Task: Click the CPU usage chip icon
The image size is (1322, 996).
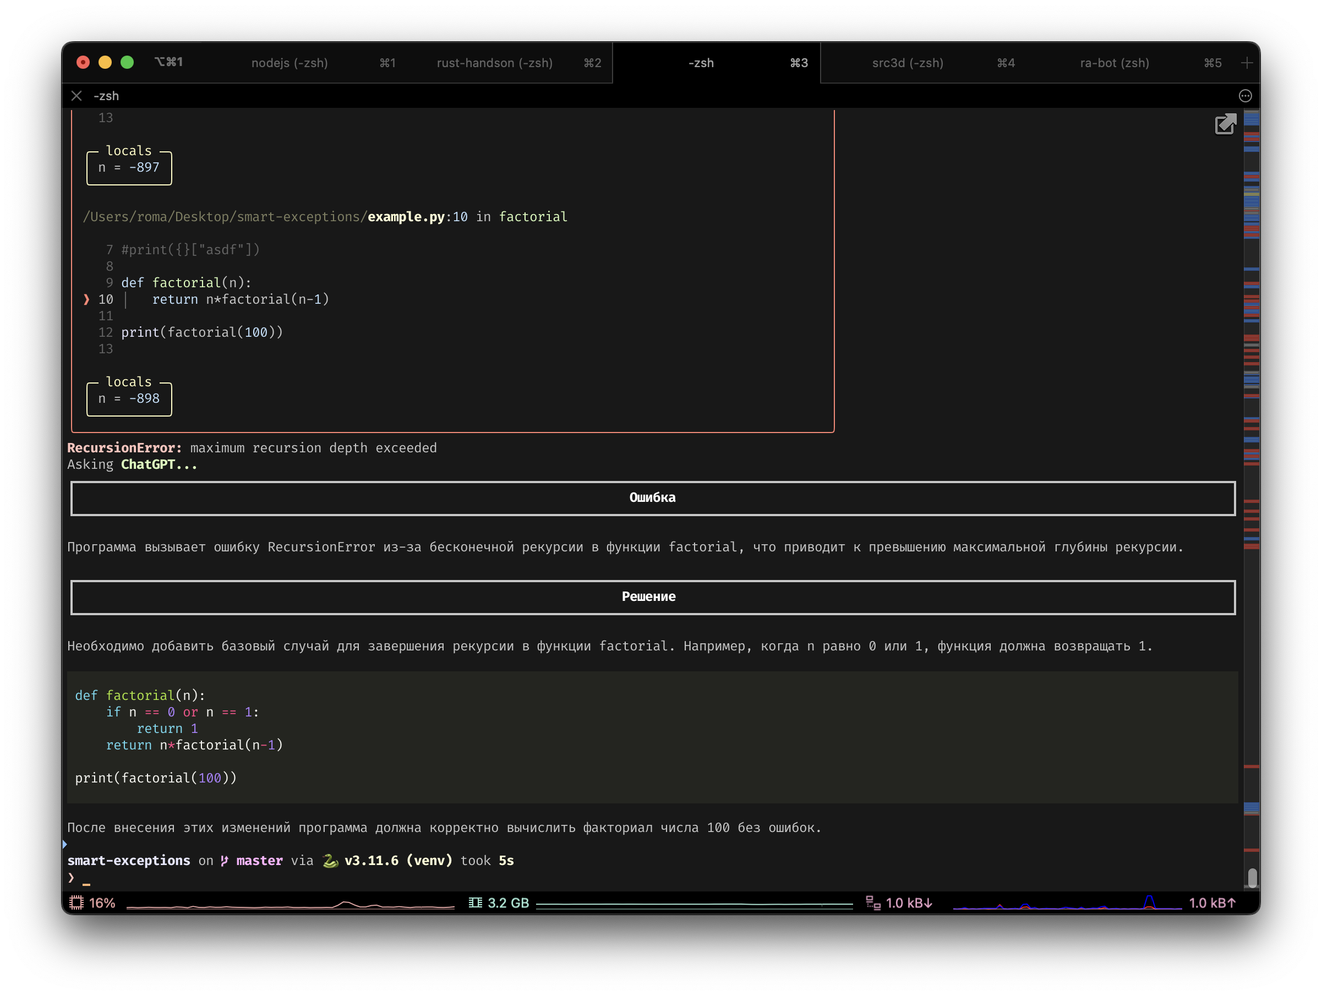Action: tap(77, 903)
